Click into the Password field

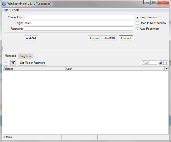tap(79, 29)
